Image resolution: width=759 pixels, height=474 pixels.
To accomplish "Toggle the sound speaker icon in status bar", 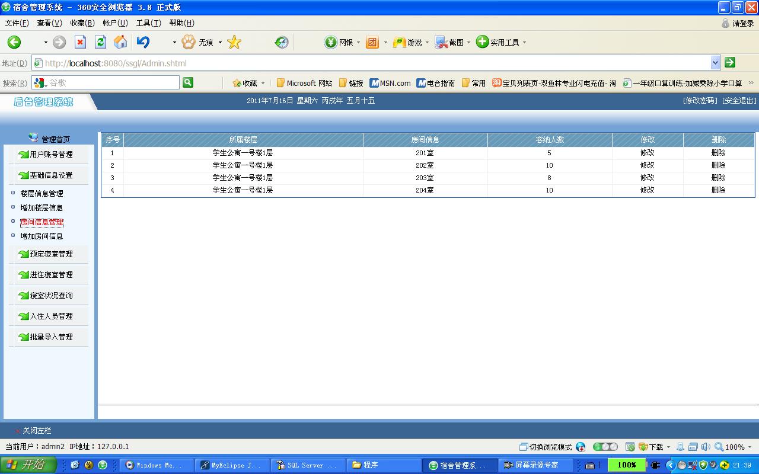I will coord(705,447).
